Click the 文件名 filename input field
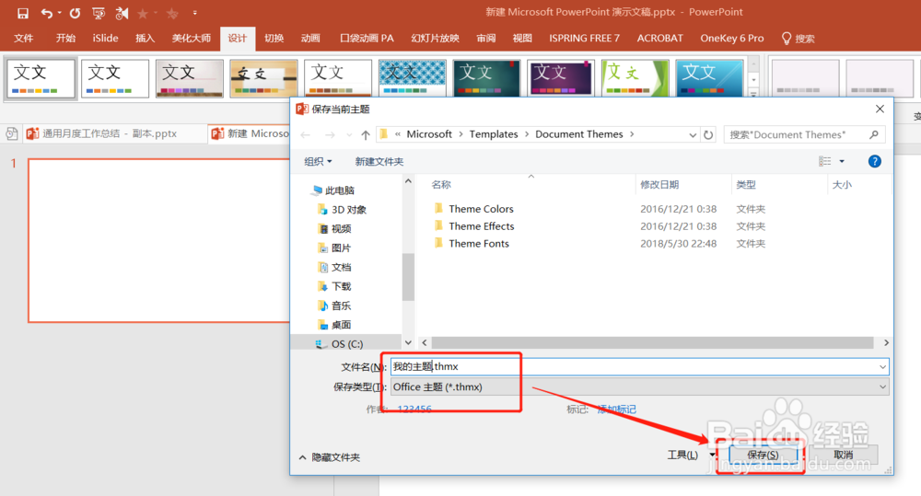Viewport: 921px width, 496px height. pos(639,367)
